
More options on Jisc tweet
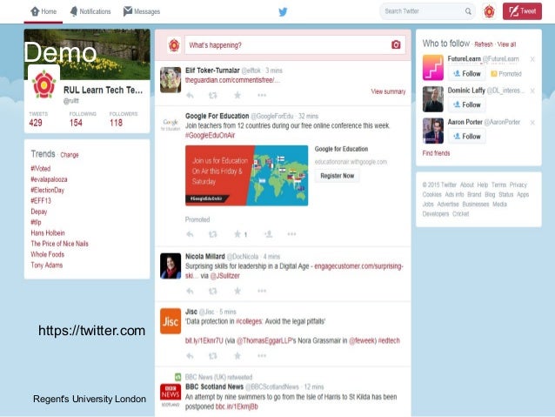click(x=262, y=356)
